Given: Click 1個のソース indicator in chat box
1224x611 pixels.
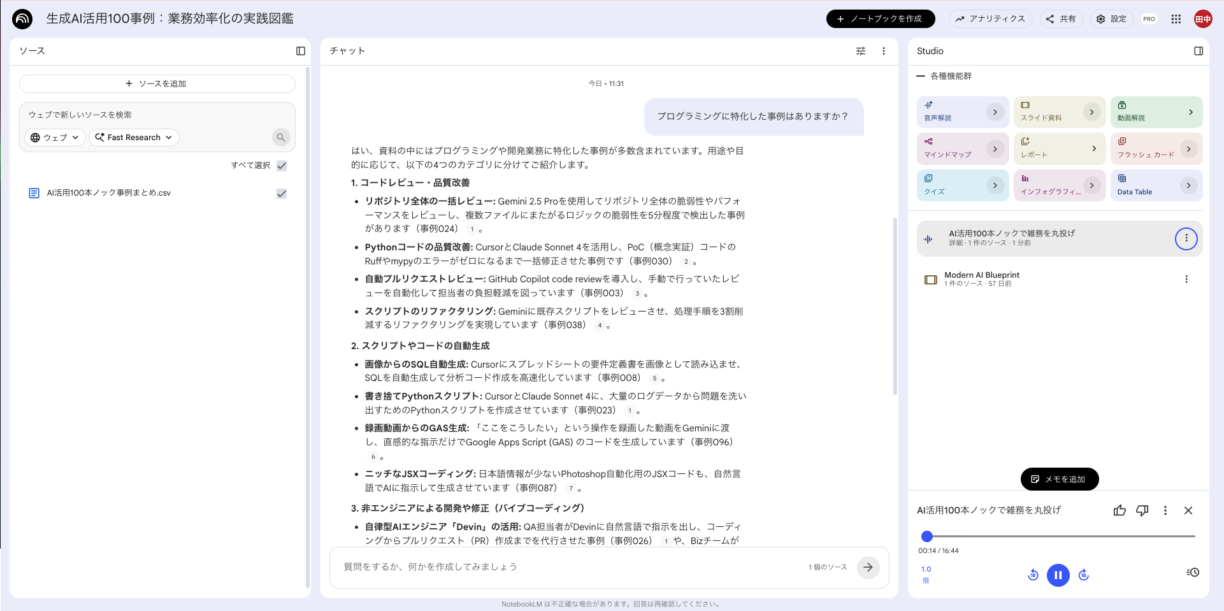Looking at the screenshot, I should (828, 567).
